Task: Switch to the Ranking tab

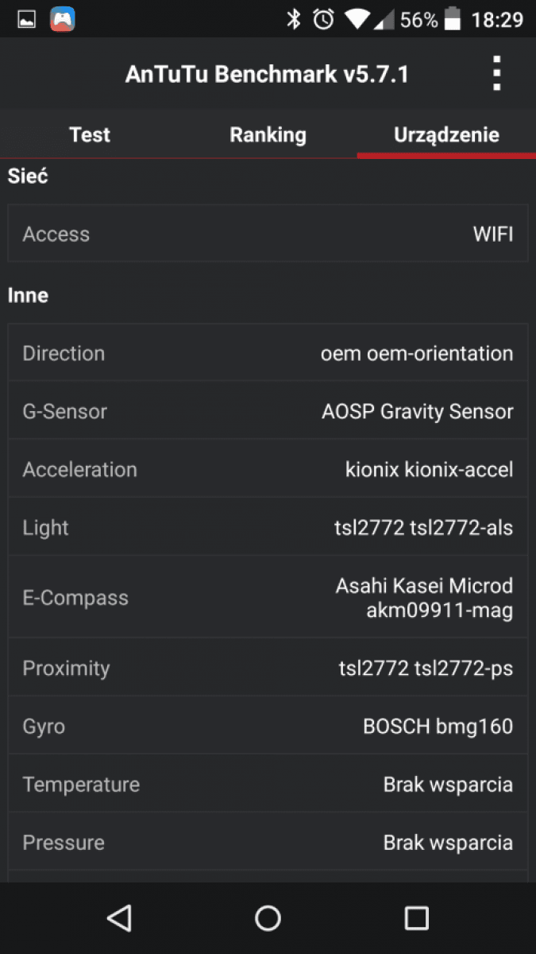Action: [268, 135]
